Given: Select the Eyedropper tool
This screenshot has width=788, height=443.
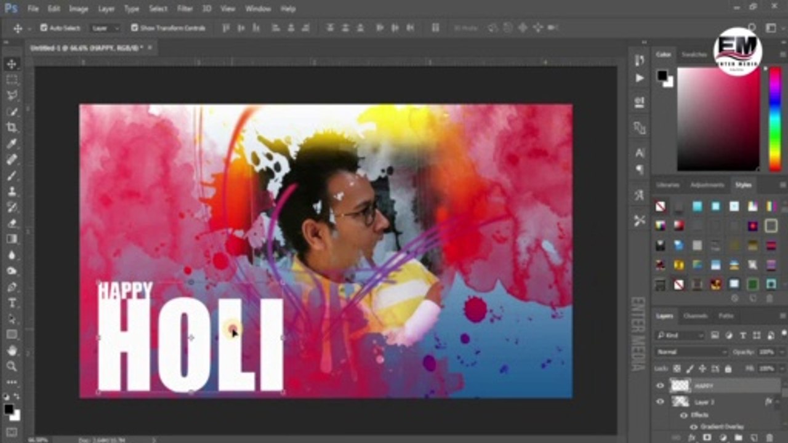Looking at the screenshot, I should click(12, 143).
